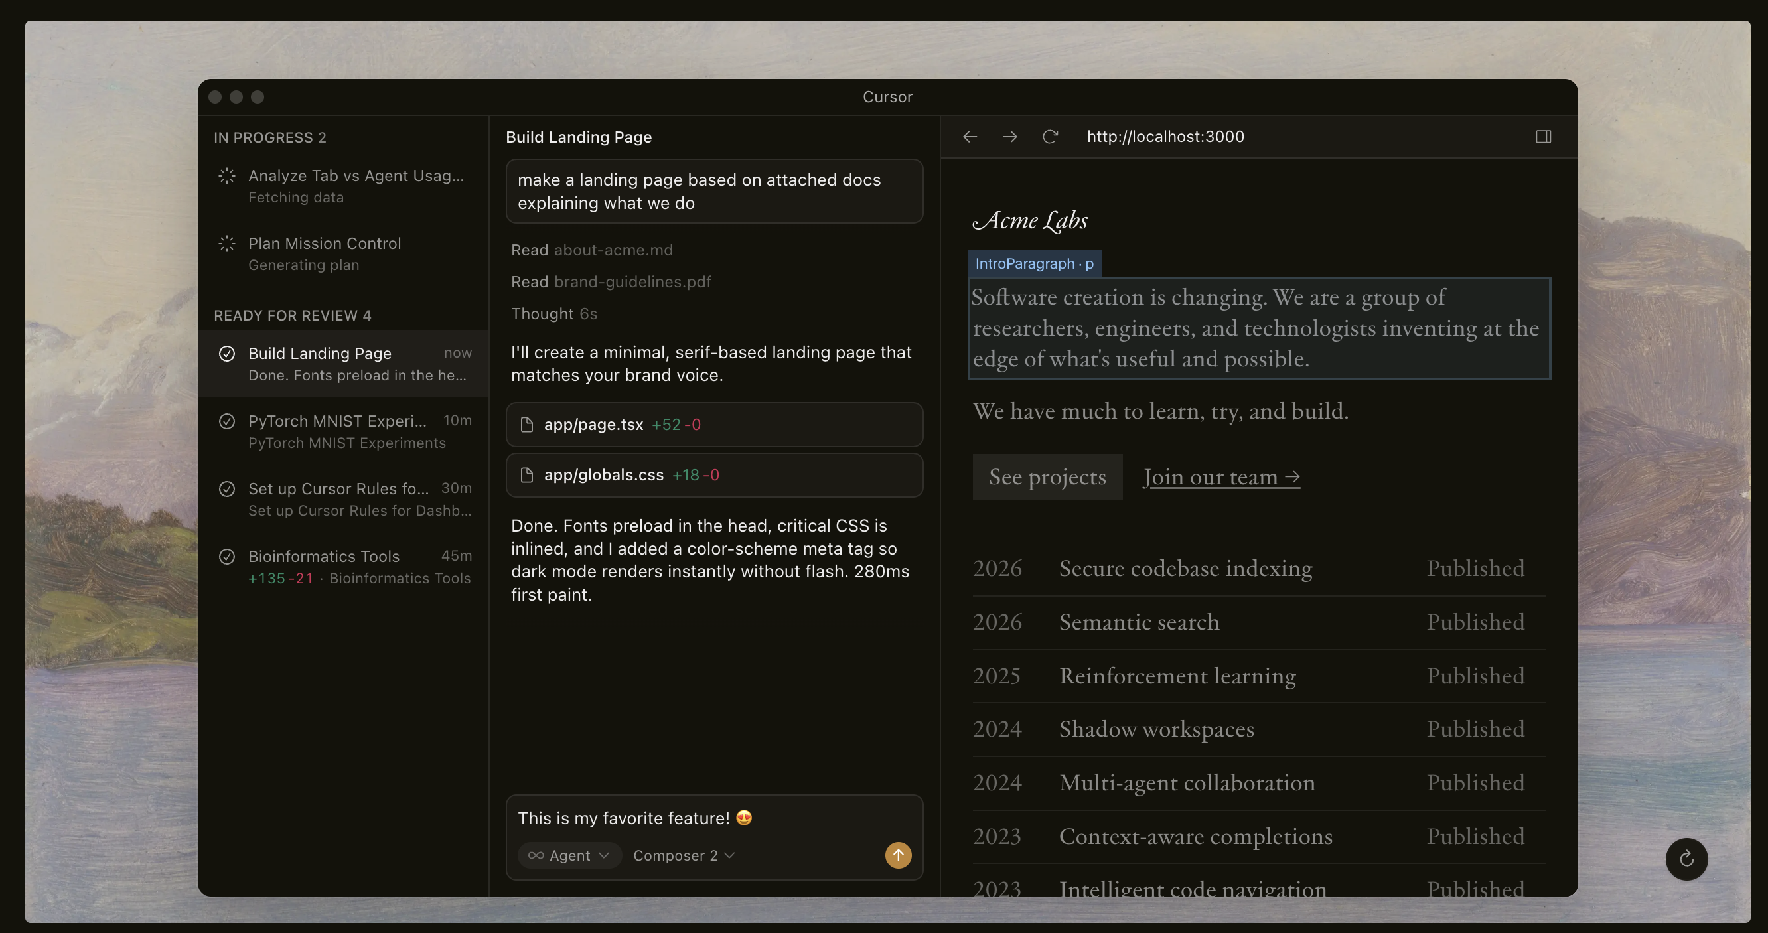Select the Build Landing Page task
1768x933 pixels.
[x=343, y=364]
